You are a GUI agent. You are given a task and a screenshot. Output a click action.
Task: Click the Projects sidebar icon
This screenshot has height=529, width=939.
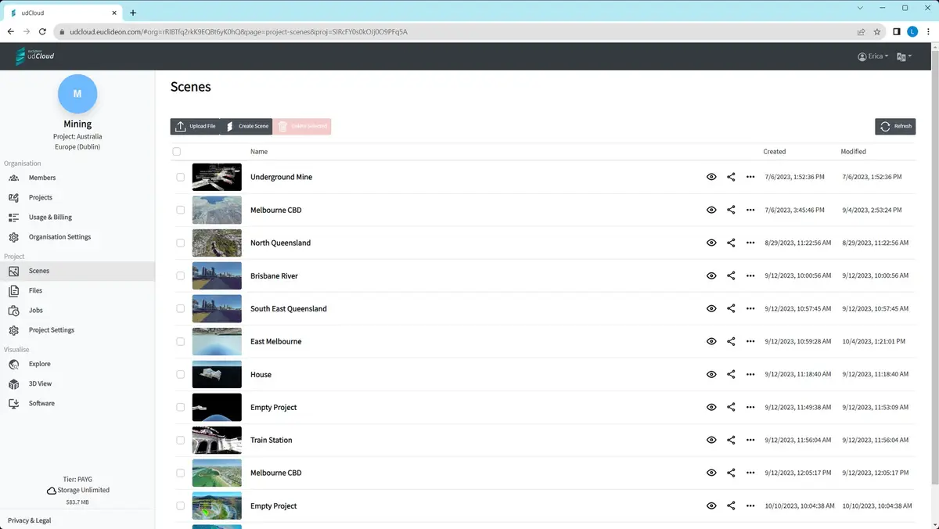[13, 197]
